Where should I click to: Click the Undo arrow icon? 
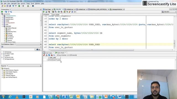coord(13,6)
